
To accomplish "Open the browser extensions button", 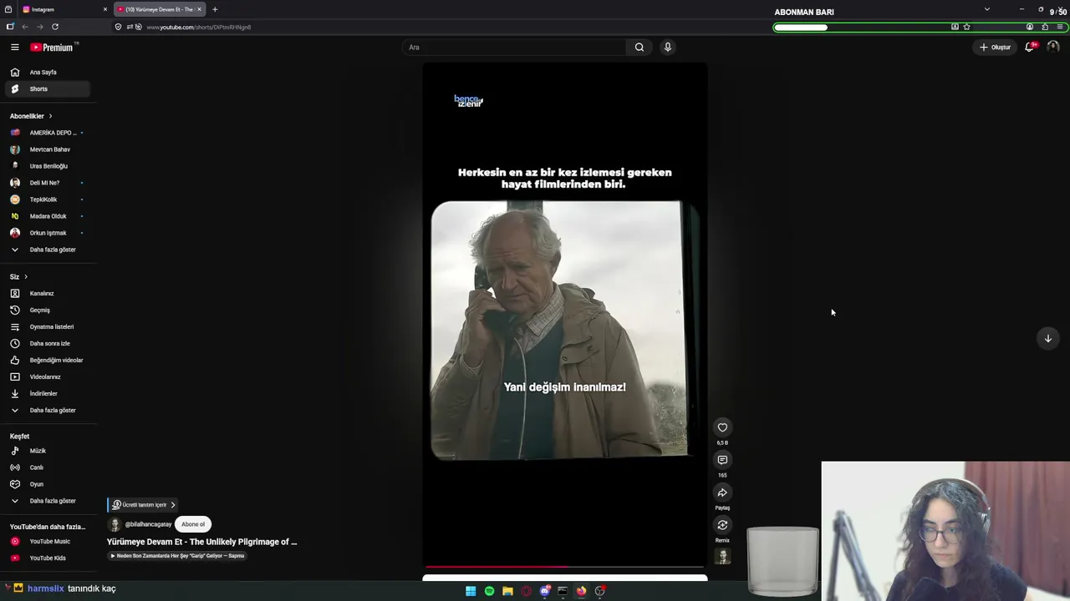I will click(1044, 27).
